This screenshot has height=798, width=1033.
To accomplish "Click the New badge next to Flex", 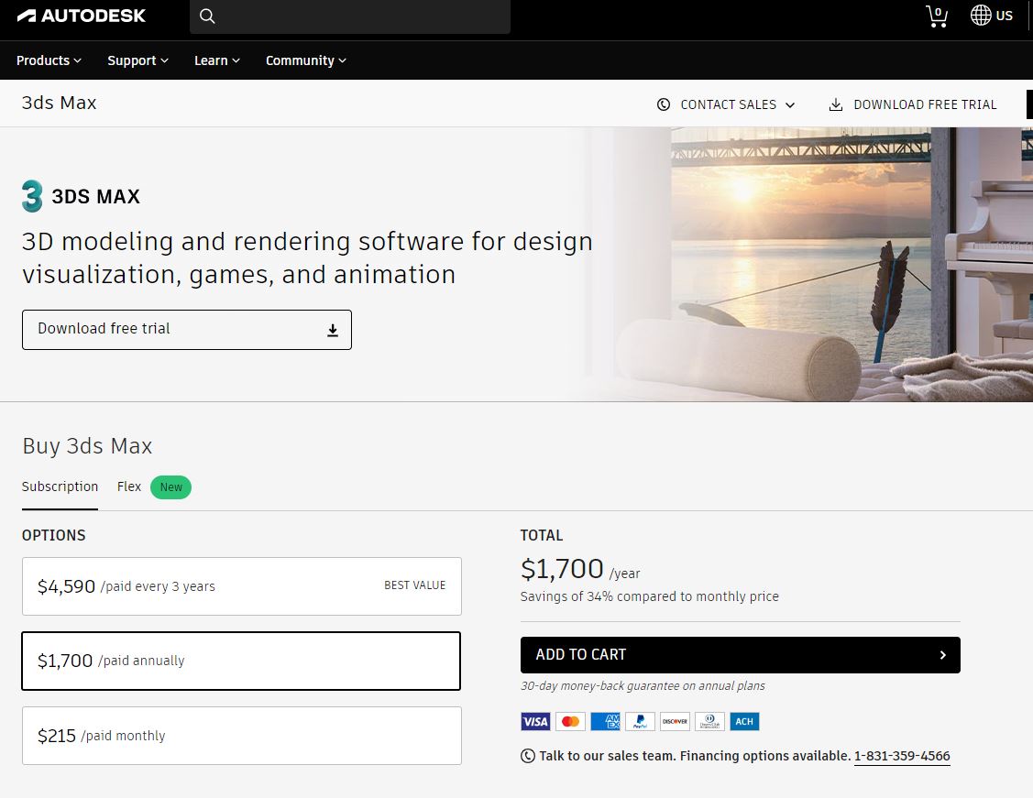I will point(170,487).
